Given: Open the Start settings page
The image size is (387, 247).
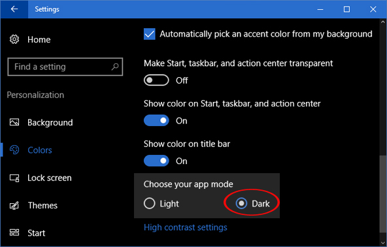Looking at the screenshot, I should [x=37, y=233].
